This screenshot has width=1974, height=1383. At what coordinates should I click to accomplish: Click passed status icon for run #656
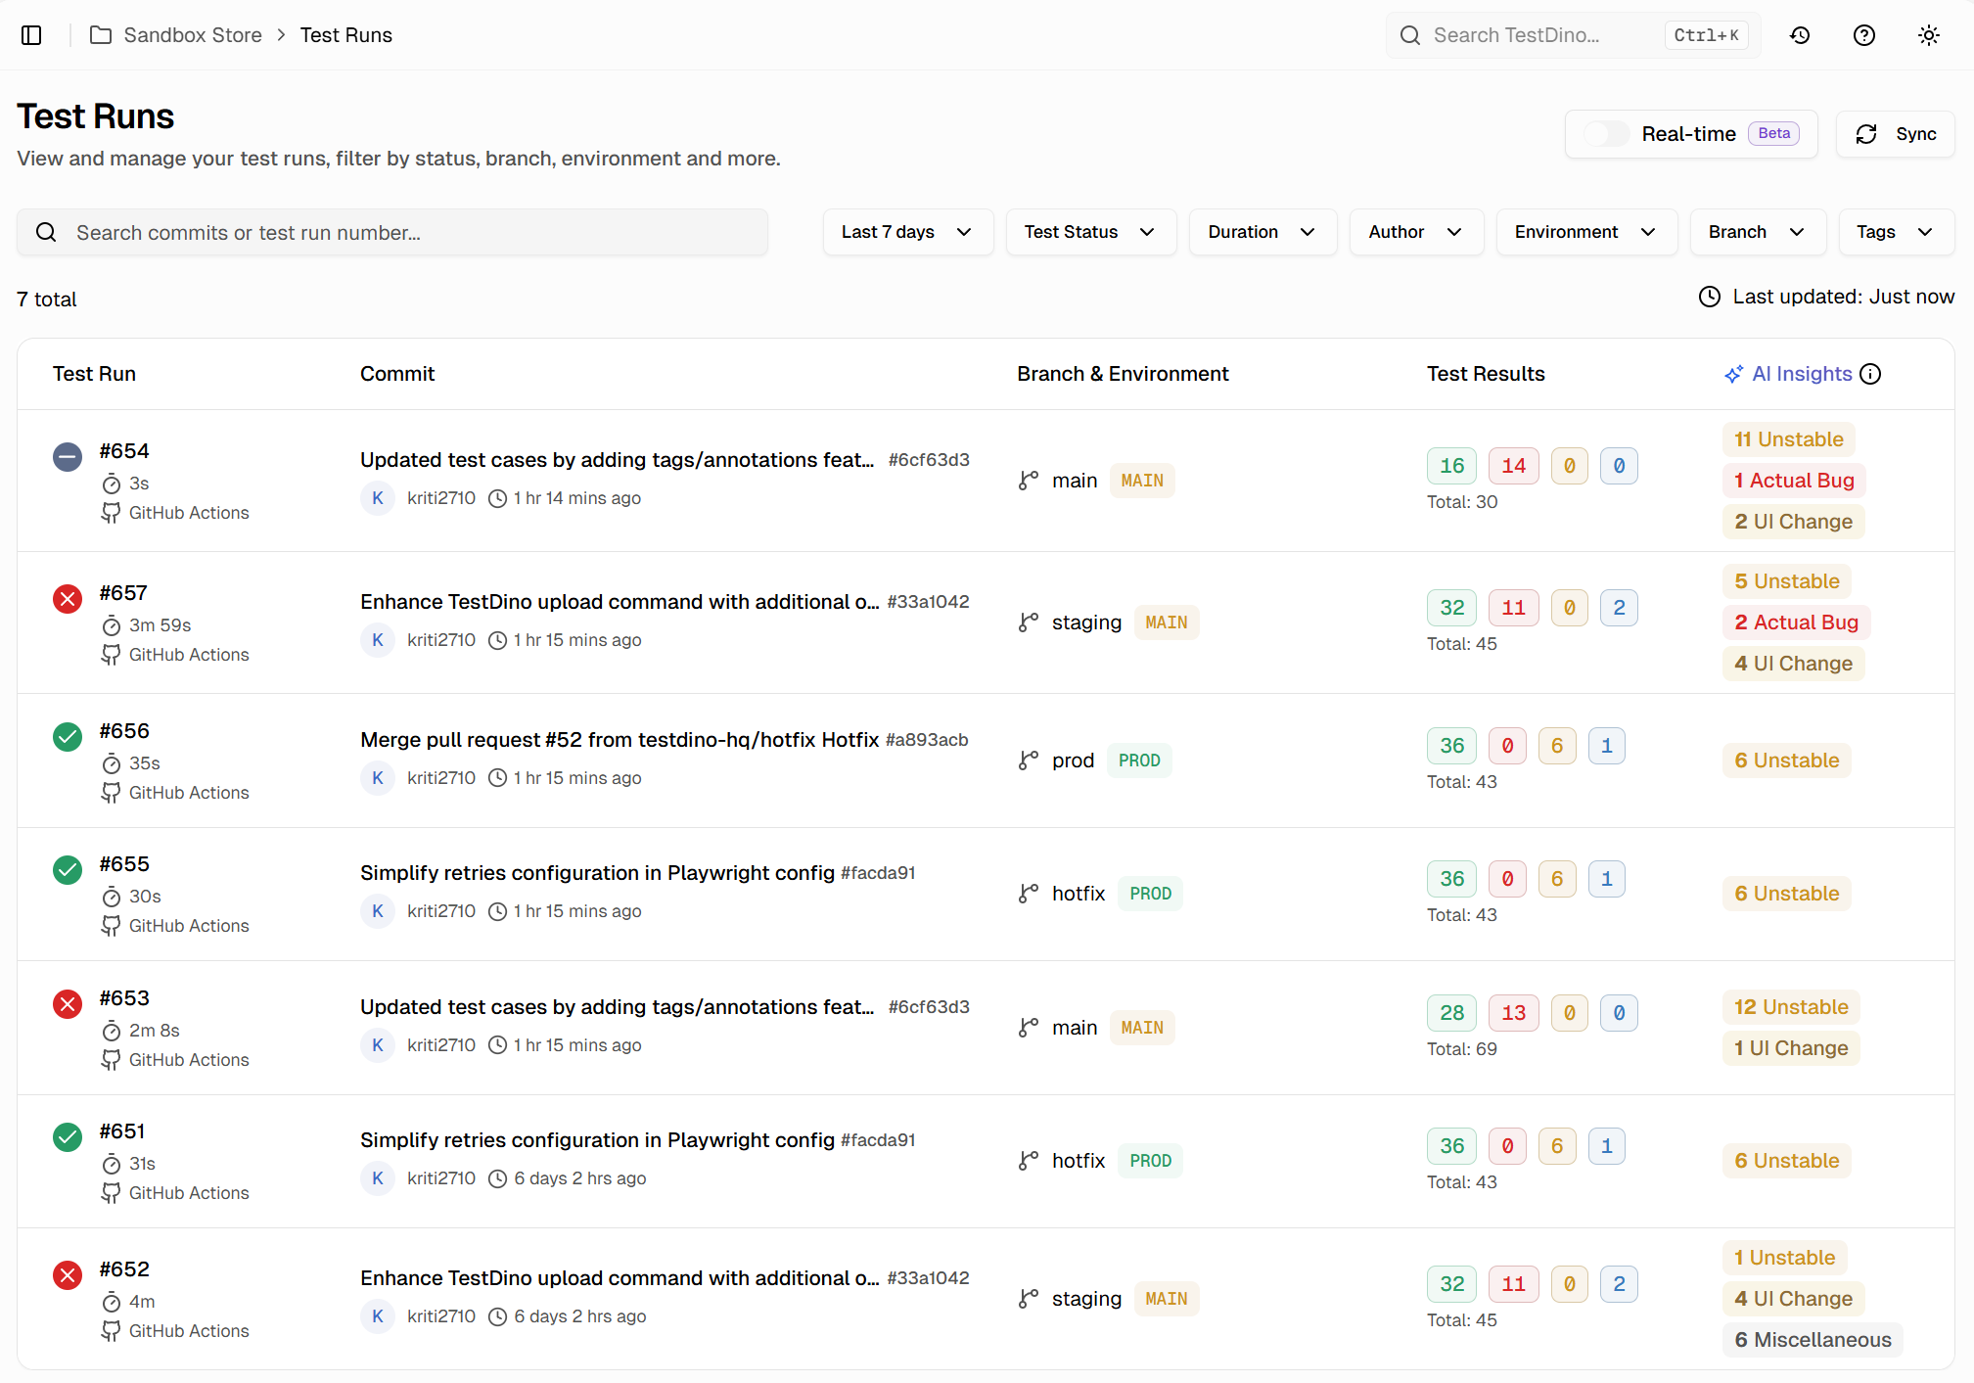[x=68, y=736]
